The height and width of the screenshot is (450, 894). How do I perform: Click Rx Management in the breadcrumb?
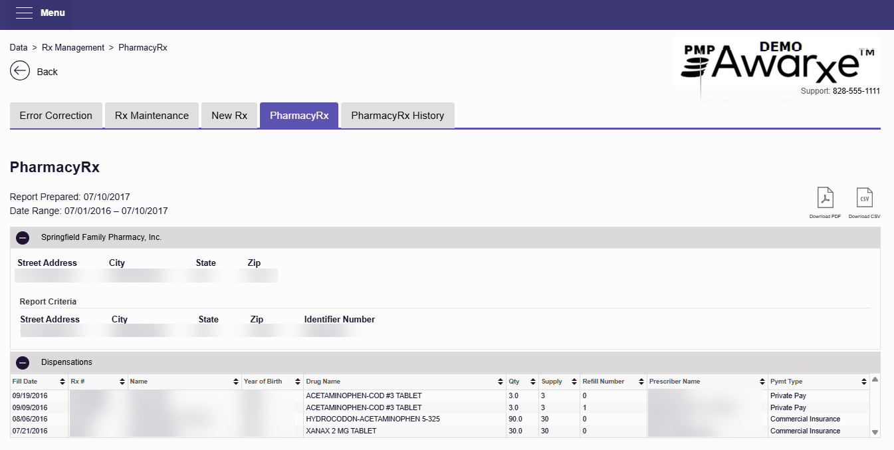pyautogui.click(x=73, y=48)
